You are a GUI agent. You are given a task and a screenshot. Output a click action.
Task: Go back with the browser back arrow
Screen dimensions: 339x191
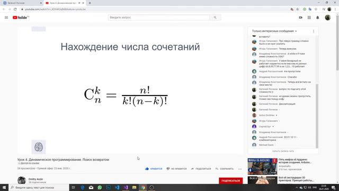(4, 10)
